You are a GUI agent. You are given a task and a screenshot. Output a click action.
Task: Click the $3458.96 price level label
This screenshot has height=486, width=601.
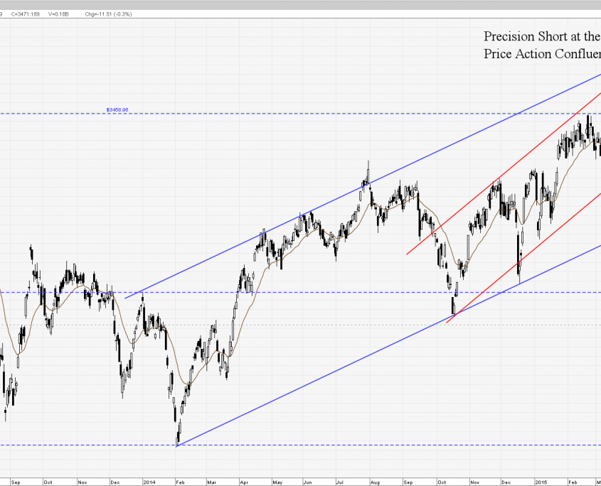[117, 109]
